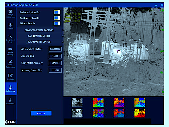Open the Isotherms thermometer icon
169x127 pixels.
click(10, 100)
